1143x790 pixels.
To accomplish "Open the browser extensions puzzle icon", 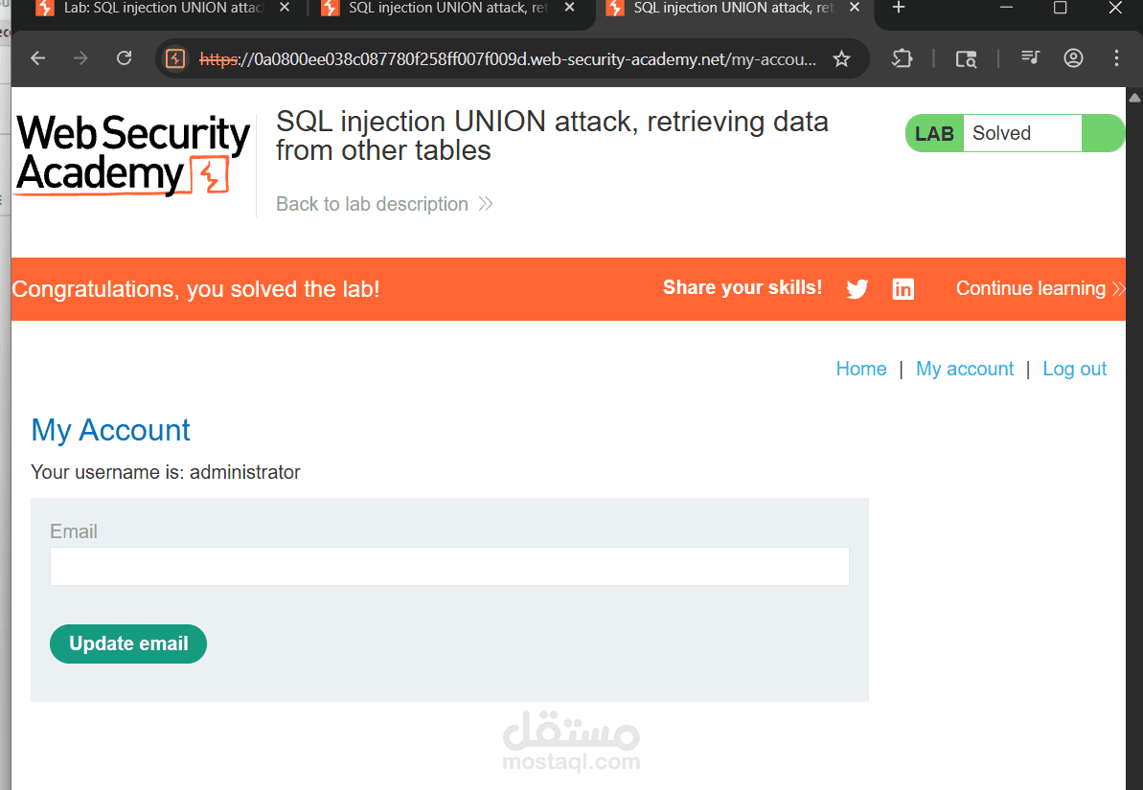I will (902, 58).
